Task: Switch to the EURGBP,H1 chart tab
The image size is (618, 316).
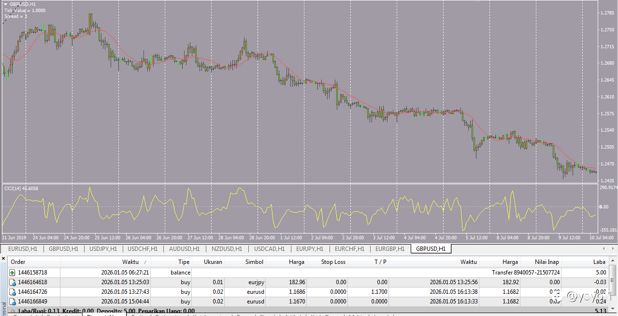Action: point(390,249)
